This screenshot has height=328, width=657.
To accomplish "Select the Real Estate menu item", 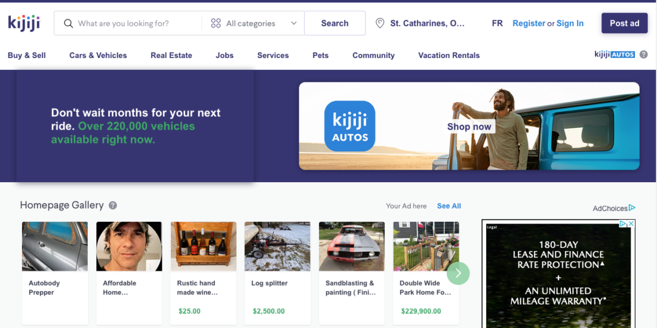I will click(171, 56).
